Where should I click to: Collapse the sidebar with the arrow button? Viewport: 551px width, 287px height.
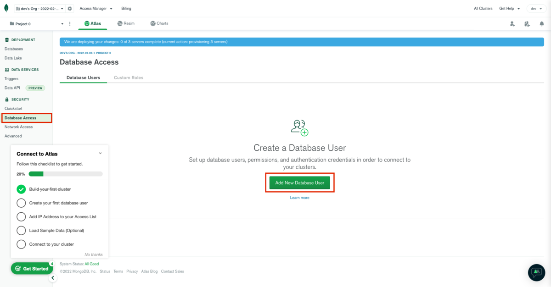(53, 278)
